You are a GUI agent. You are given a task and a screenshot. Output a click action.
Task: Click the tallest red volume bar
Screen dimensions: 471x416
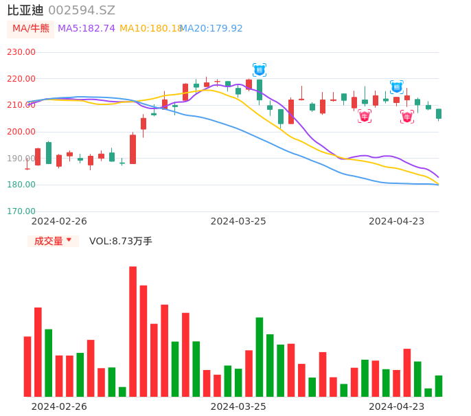pyautogui.click(x=133, y=331)
